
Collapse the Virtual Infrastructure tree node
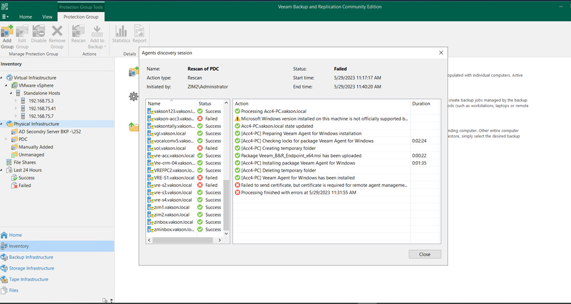click(1, 78)
